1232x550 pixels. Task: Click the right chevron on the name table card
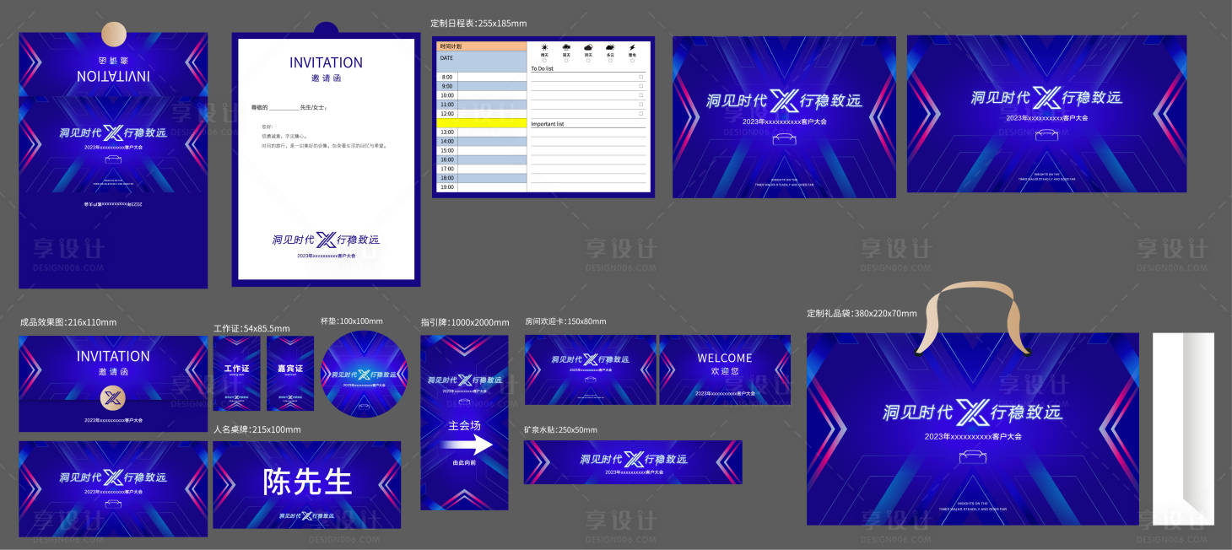click(x=389, y=483)
